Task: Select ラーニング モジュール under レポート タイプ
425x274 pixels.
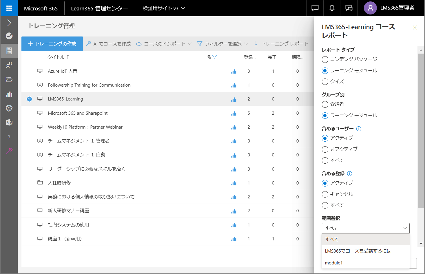Action: tap(325, 71)
